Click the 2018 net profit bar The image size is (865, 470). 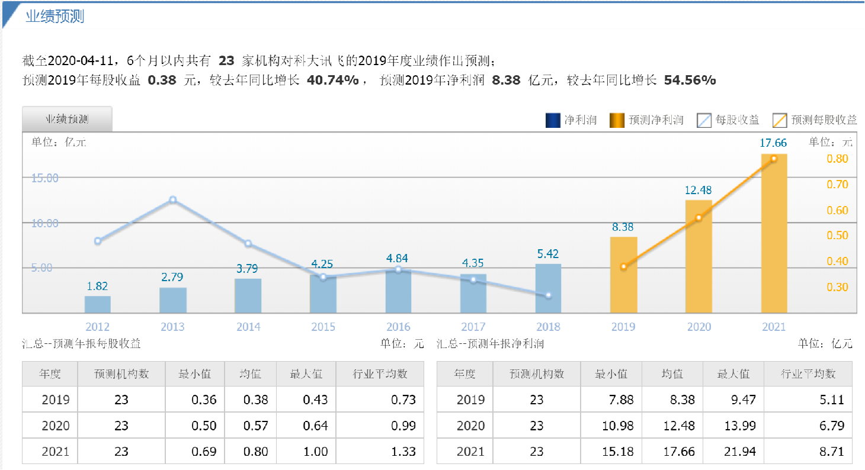pyautogui.click(x=548, y=288)
